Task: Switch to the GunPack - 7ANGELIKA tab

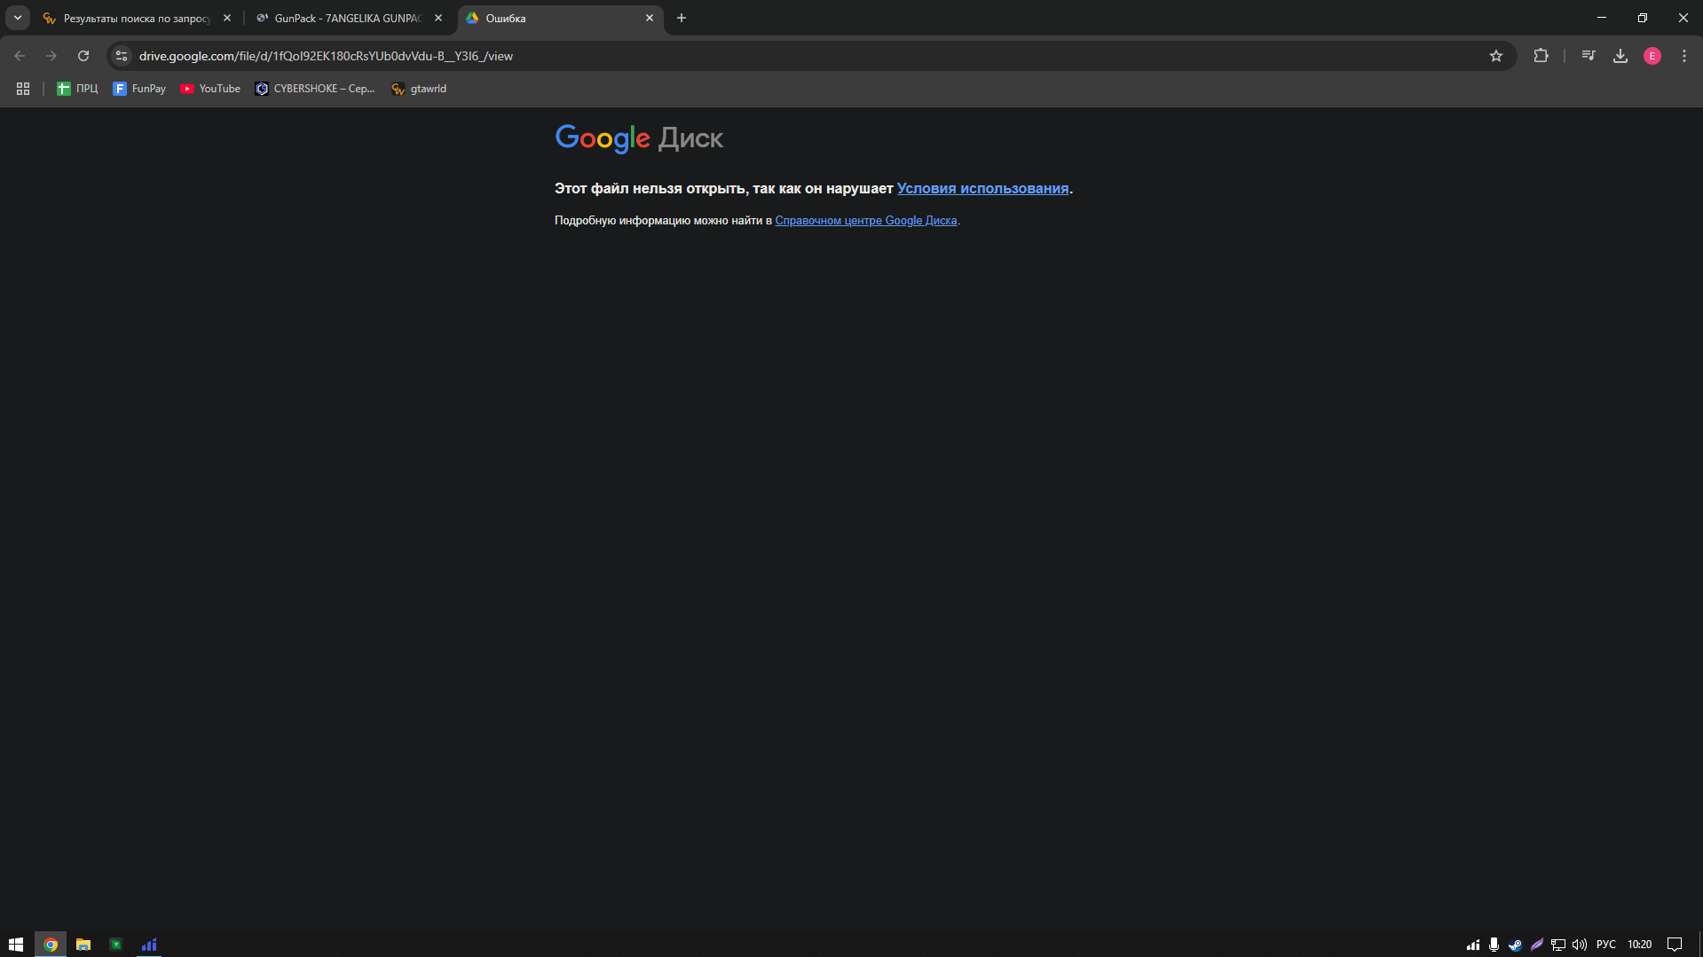Action: [x=348, y=18]
